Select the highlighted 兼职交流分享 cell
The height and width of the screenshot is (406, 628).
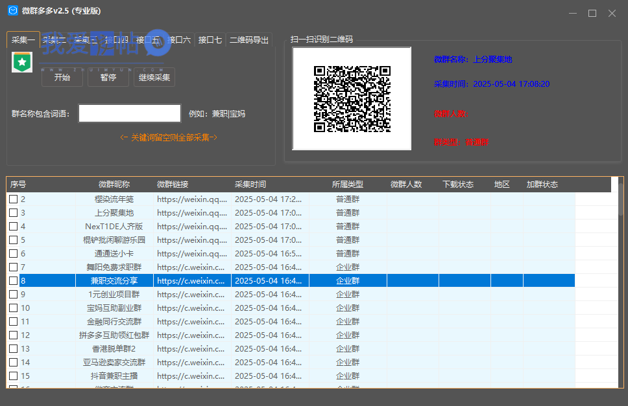pyautogui.click(x=114, y=280)
